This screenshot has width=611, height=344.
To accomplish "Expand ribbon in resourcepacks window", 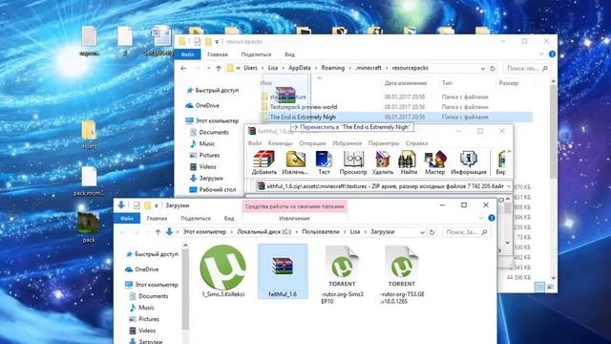I will click(x=541, y=54).
